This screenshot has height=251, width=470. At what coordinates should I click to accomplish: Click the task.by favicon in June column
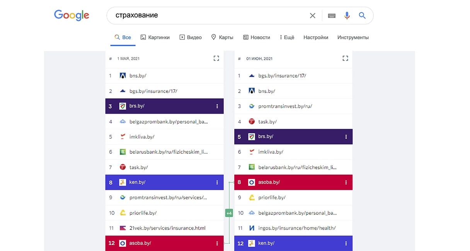point(252,121)
